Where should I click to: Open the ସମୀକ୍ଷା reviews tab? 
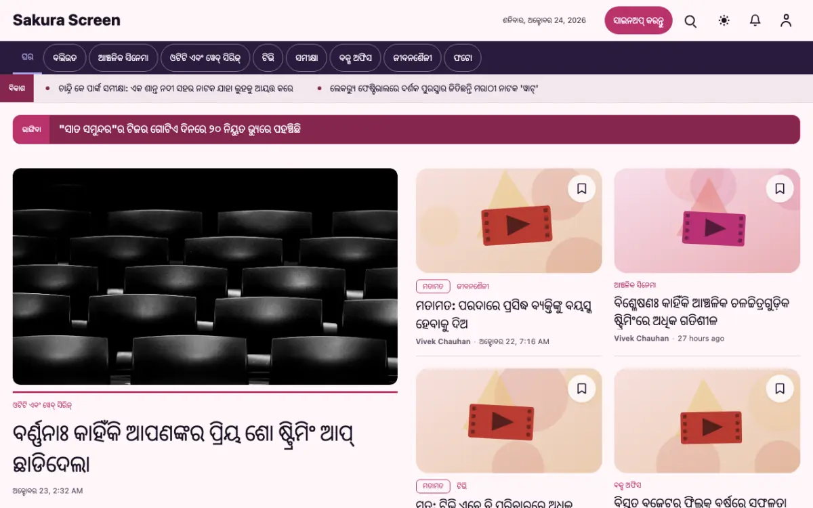(x=306, y=58)
